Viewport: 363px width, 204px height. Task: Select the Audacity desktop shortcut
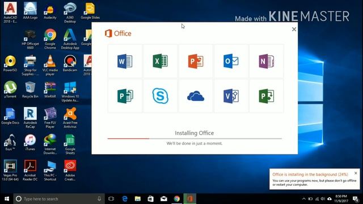tap(50, 12)
